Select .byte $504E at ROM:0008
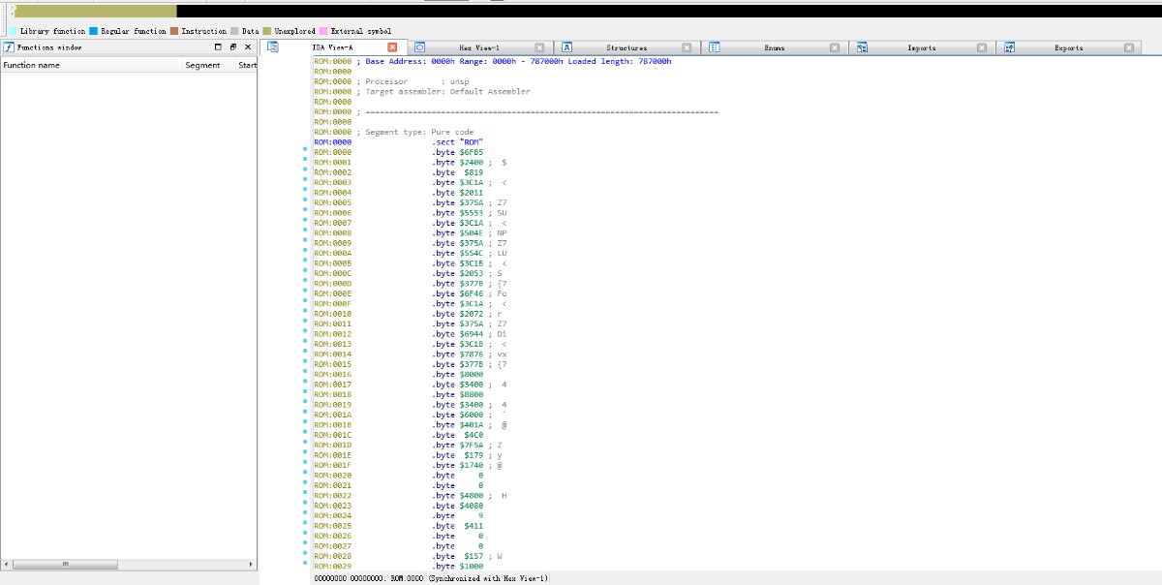This screenshot has width=1162, height=585. [458, 232]
